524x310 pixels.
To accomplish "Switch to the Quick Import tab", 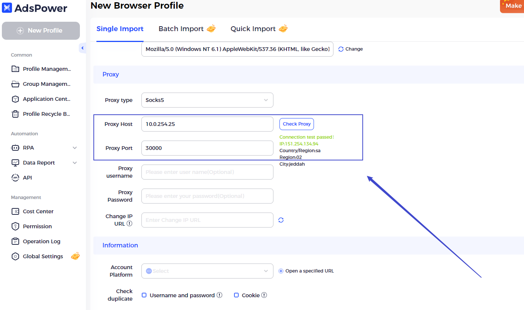I will click(x=253, y=29).
